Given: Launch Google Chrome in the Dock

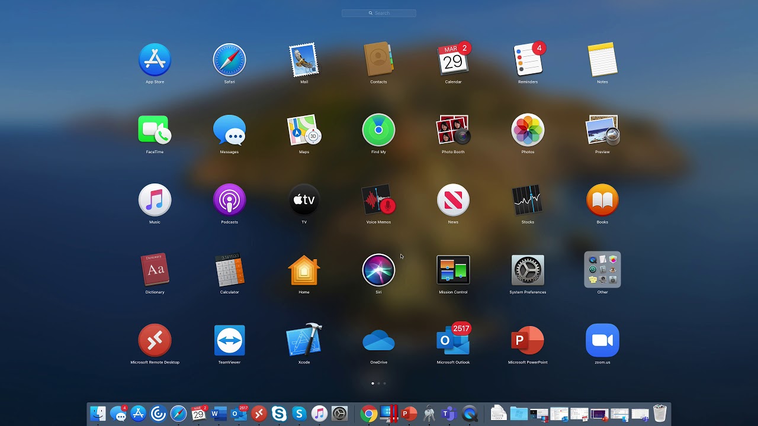Looking at the screenshot, I should pyautogui.click(x=368, y=413).
